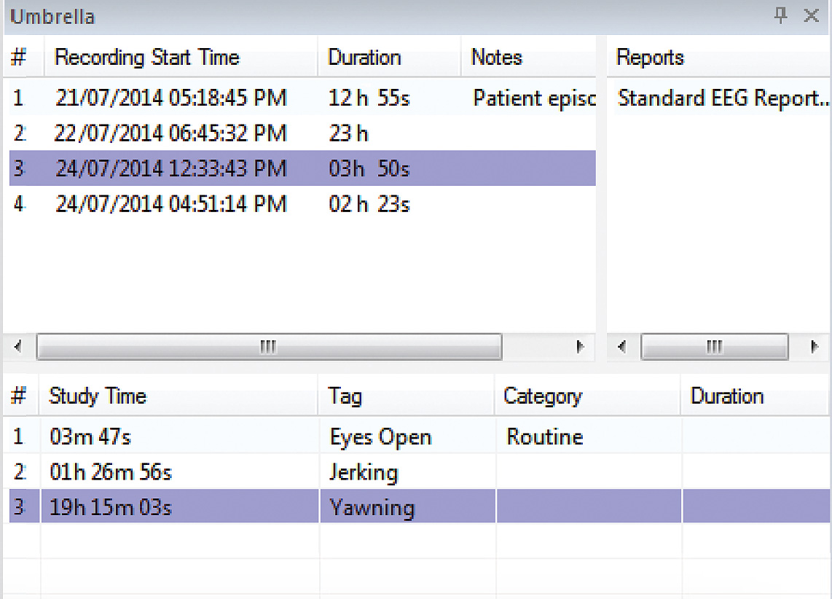Select the Yawning event row

(372, 507)
